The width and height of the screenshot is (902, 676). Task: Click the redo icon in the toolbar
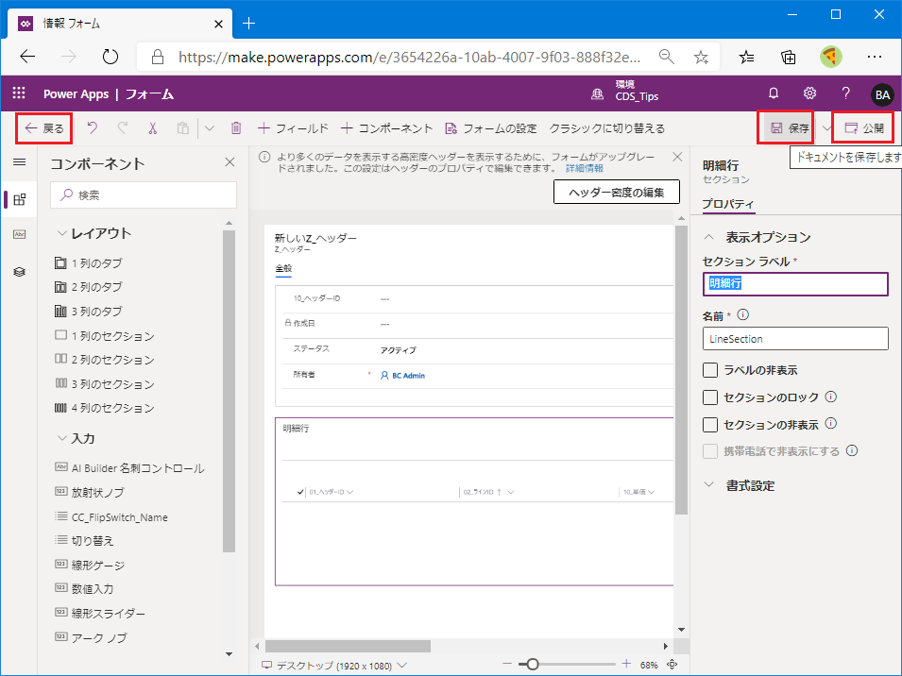(123, 127)
